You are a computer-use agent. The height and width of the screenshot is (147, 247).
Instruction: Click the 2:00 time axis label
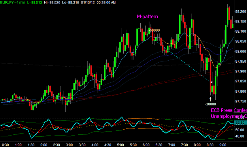pos(43,145)
